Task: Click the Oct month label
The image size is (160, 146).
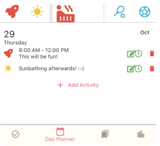Action: pyautogui.click(x=145, y=33)
